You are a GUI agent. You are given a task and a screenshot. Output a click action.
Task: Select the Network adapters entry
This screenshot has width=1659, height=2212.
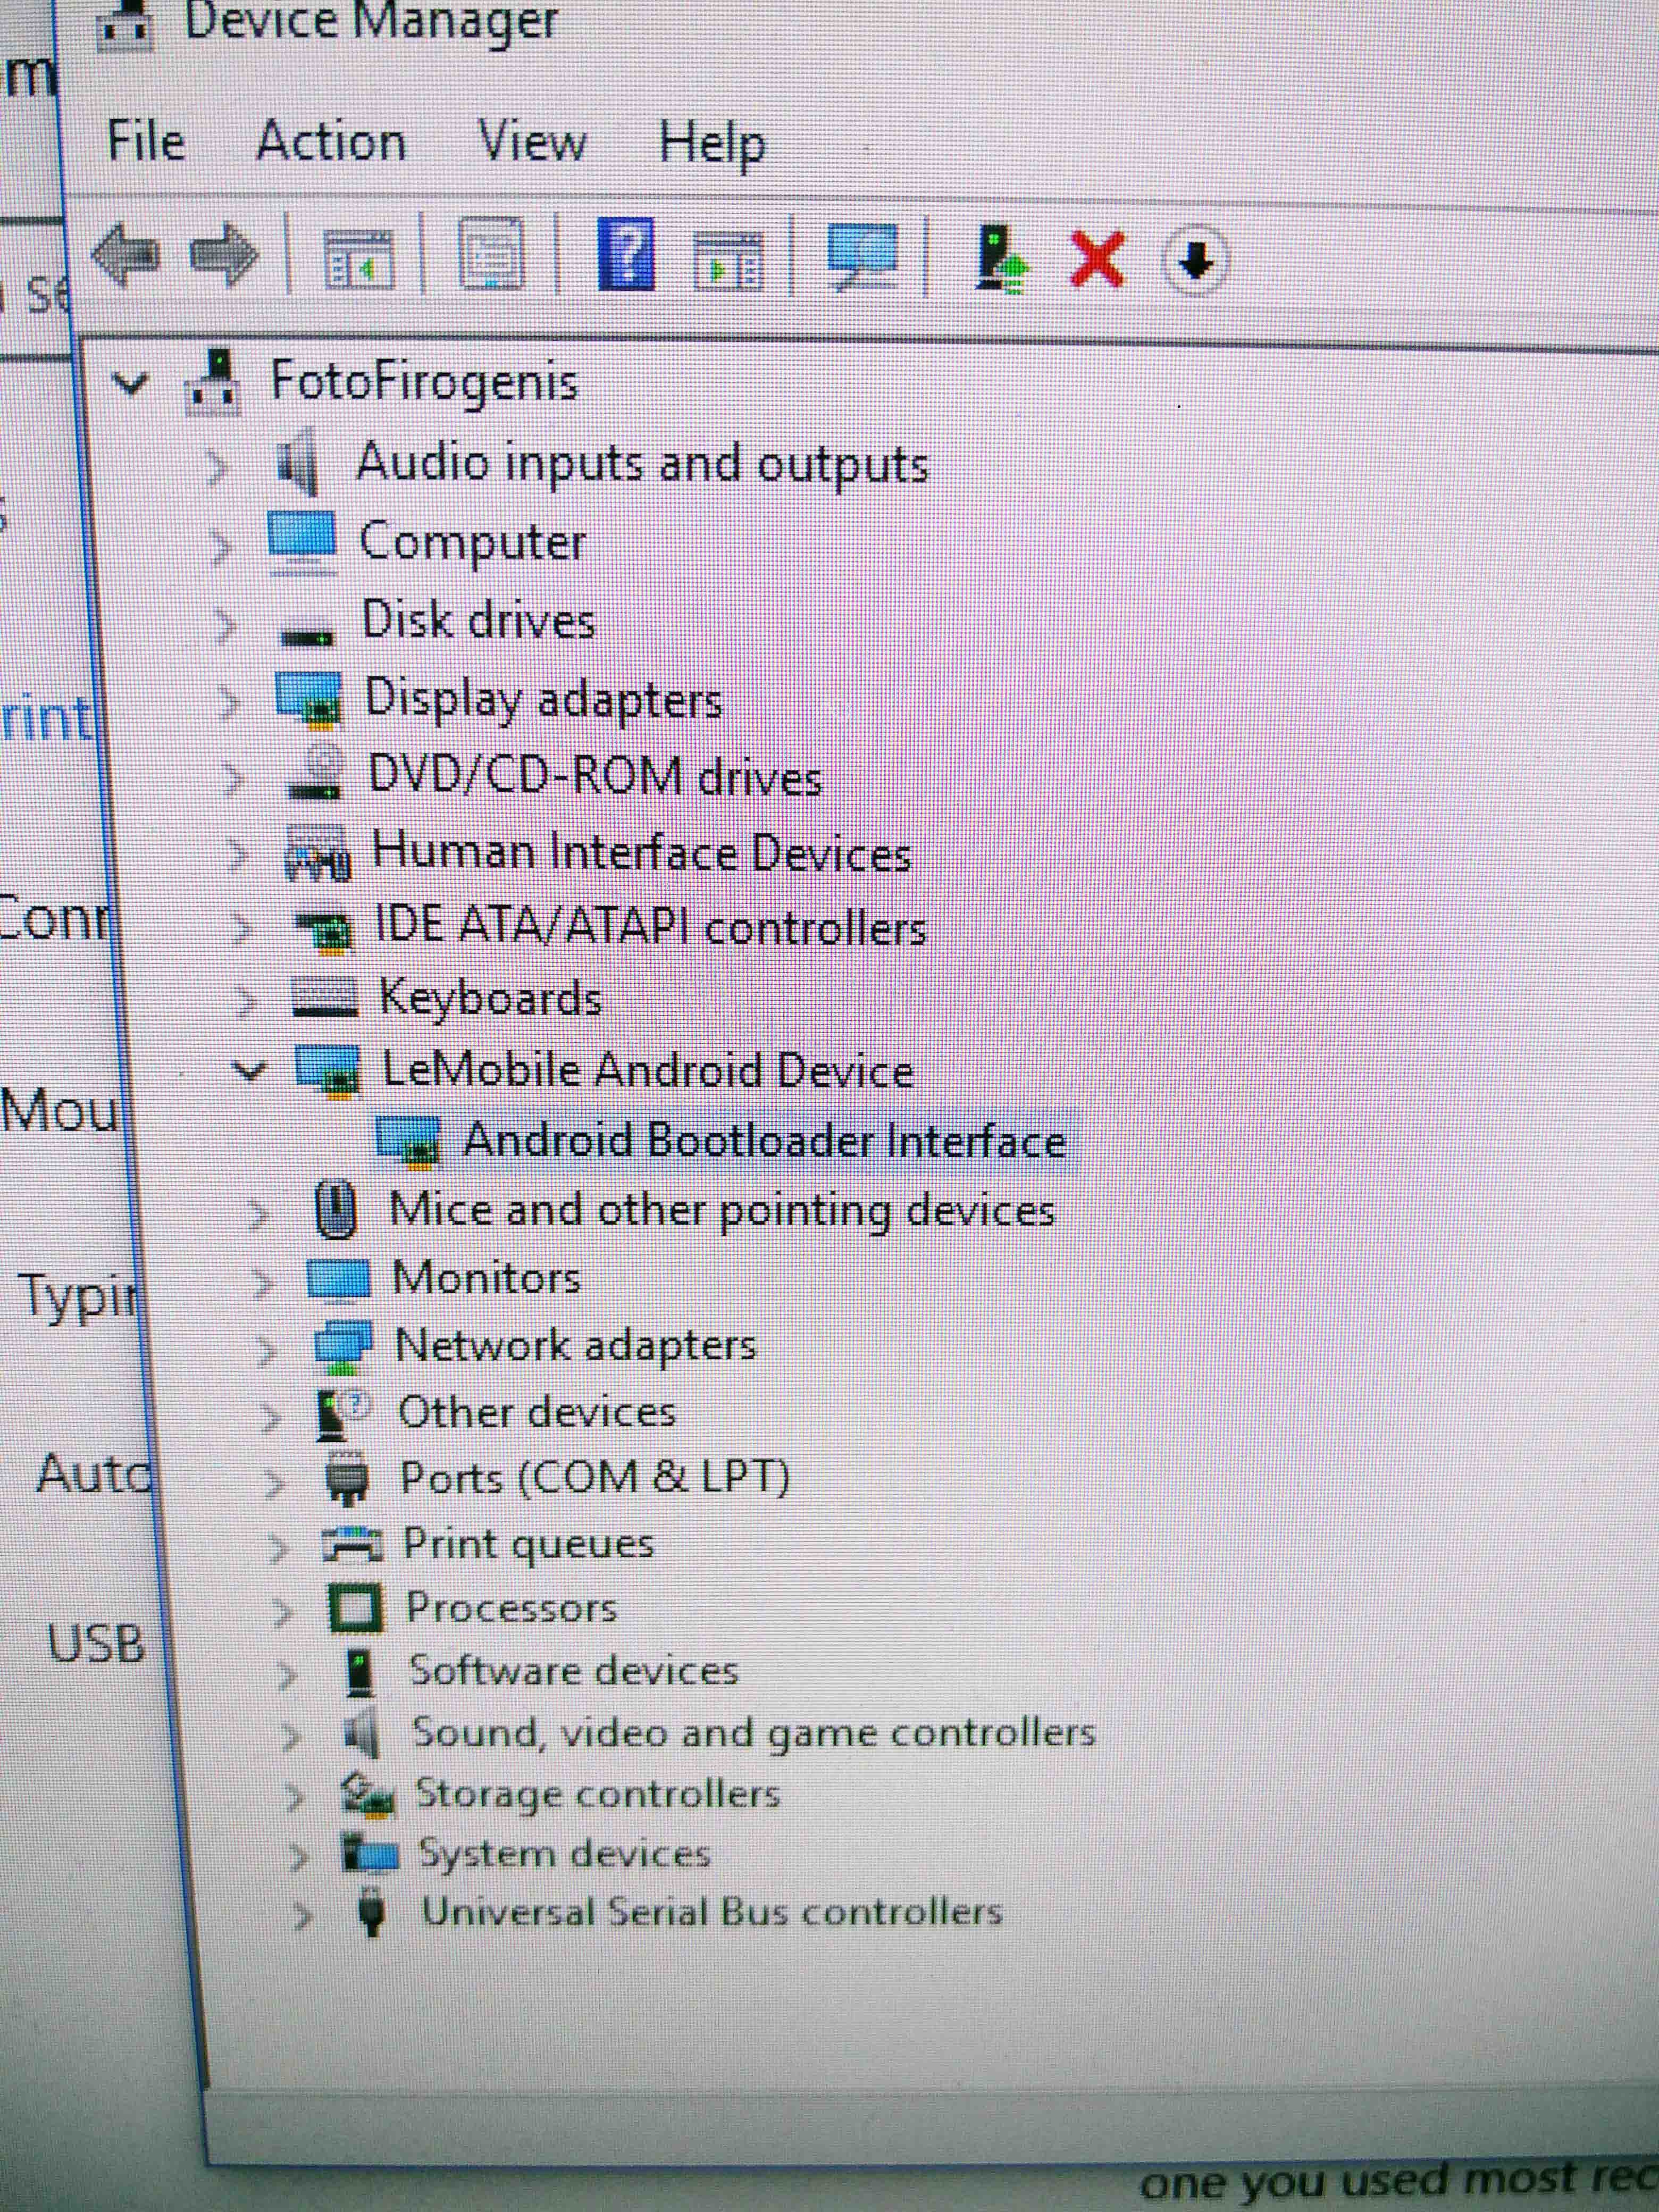pyautogui.click(x=575, y=1345)
